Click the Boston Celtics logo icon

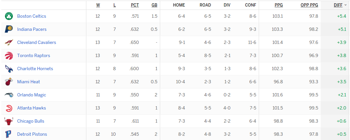tap(9, 16)
